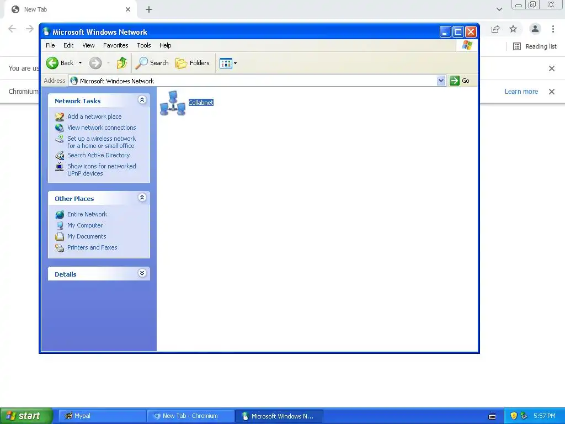The width and height of the screenshot is (565, 424).
Task: Collapse the Other Places panel
Action: [x=142, y=198]
